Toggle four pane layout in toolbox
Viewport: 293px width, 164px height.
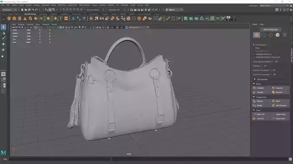[3, 80]
